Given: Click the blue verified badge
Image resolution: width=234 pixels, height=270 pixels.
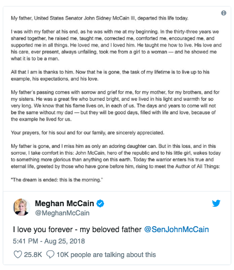Looking at the screenshot, I should [100, 203].
